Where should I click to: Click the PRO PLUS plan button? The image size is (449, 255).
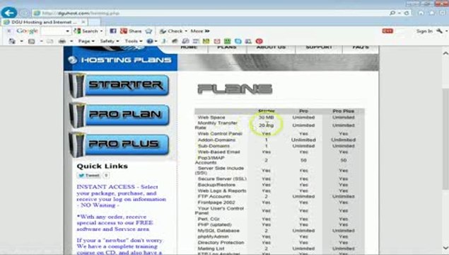coord(119,144)
